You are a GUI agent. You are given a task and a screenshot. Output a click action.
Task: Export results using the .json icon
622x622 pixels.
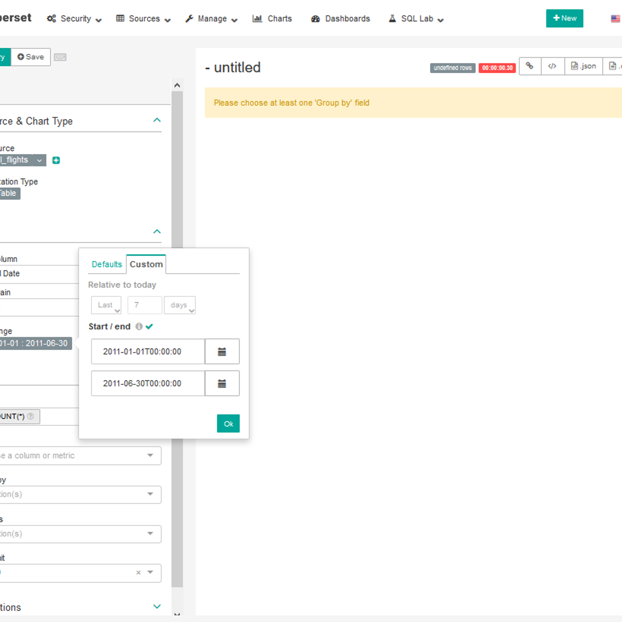583,66
